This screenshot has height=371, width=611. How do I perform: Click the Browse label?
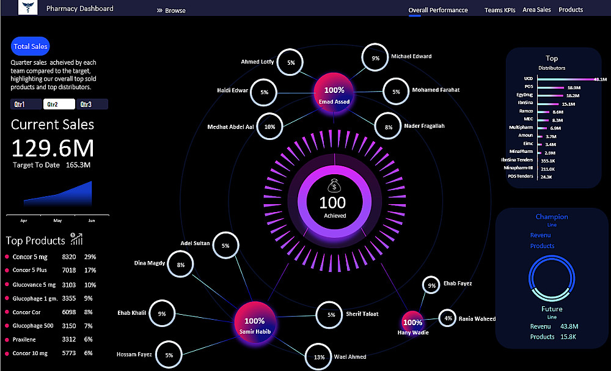pos(175,10)
